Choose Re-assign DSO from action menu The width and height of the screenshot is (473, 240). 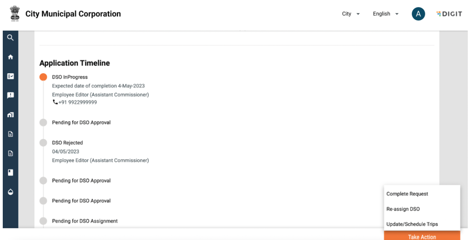click(403, 209)
